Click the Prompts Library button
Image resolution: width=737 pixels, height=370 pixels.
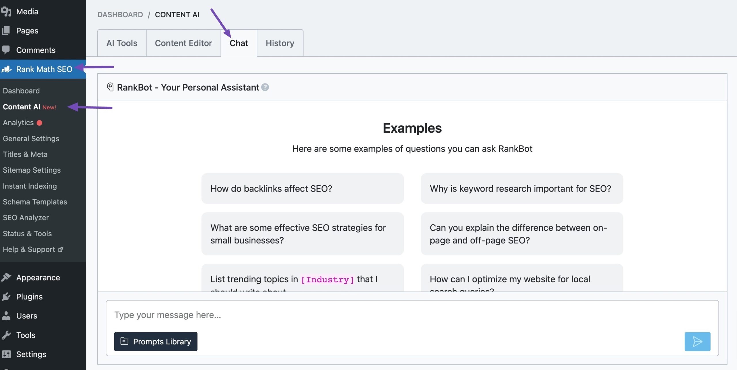click(x=156, y=341)
